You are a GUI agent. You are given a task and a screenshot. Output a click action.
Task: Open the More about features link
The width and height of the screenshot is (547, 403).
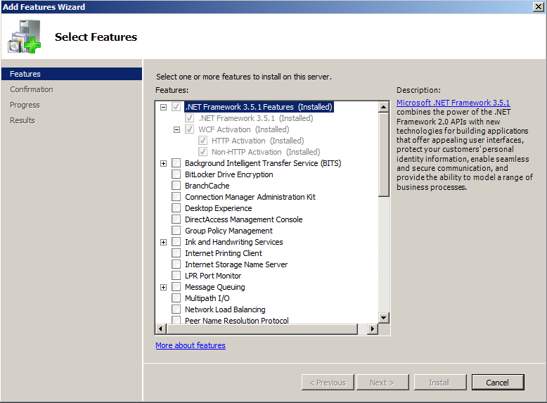coord(191,345)
